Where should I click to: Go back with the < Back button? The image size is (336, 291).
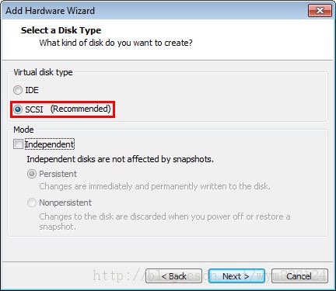[173, 276]
